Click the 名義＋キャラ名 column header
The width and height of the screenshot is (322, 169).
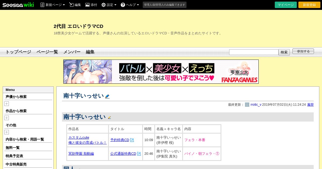[x=169, y=129]
